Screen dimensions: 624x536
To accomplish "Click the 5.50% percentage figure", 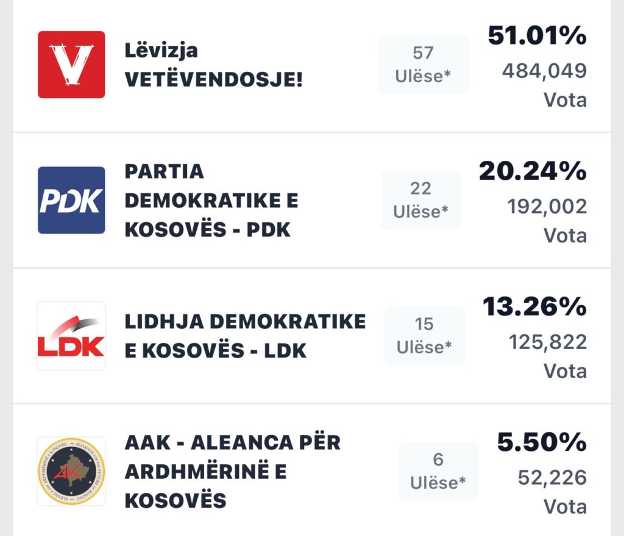I will pyautogui.click(x=542, y=443).
